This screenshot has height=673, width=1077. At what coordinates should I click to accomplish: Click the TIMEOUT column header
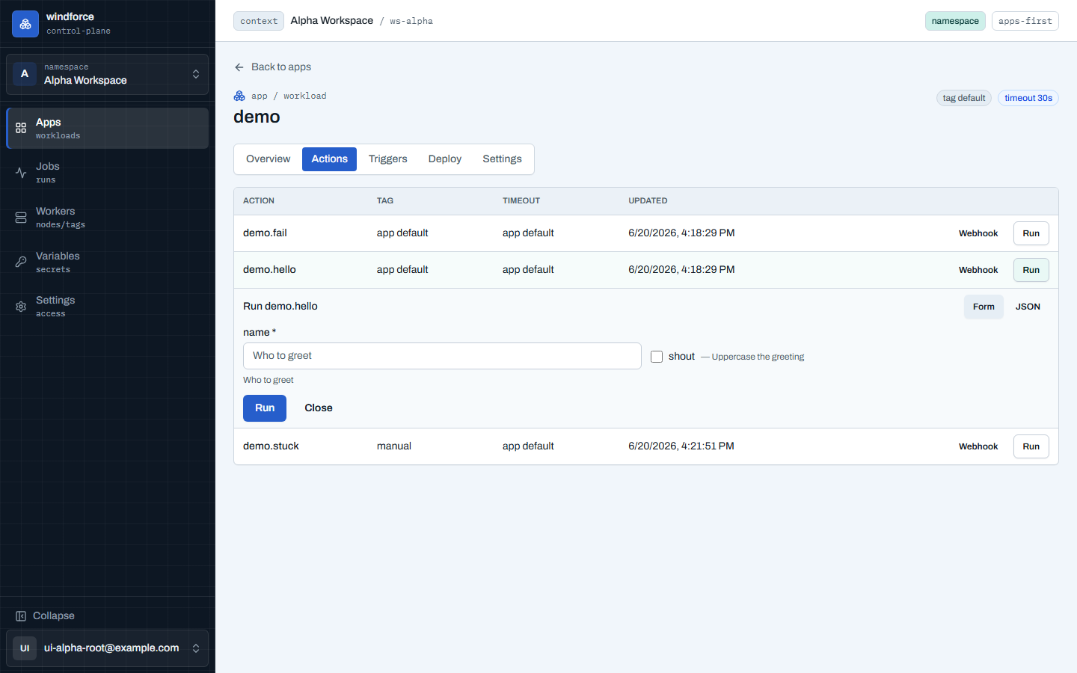click(x=521, y=201)
